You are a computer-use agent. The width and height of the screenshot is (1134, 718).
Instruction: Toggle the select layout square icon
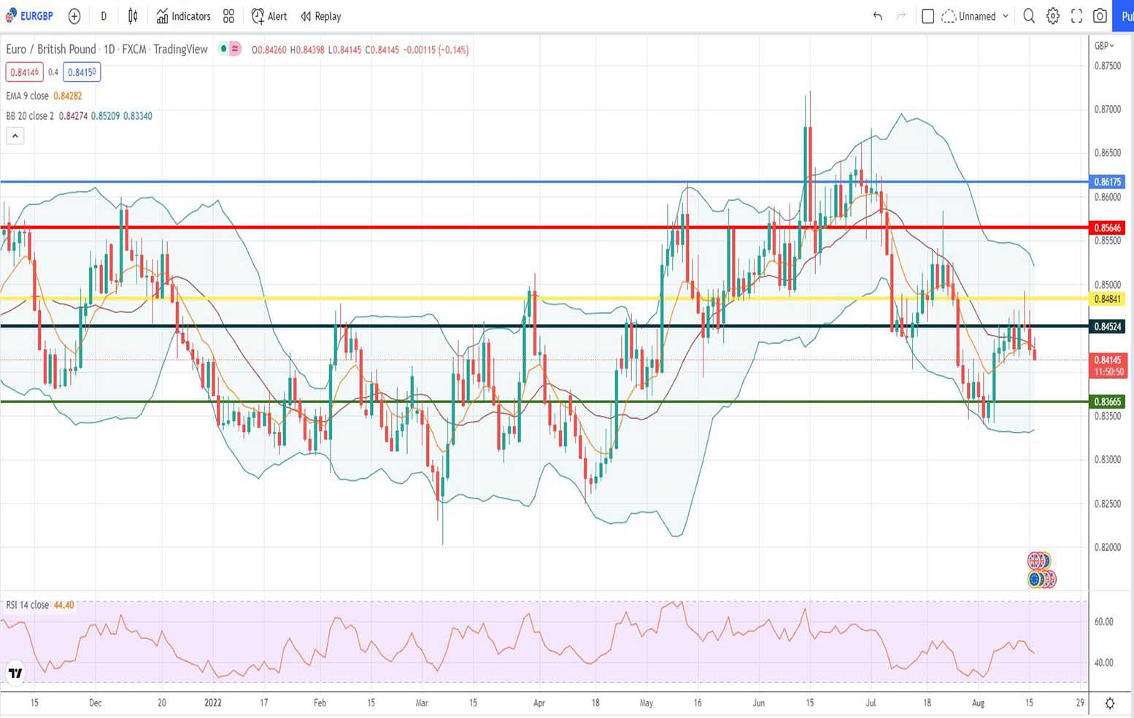[x=927, y=16]
